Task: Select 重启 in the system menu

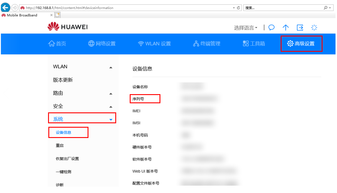Action: 60,145
